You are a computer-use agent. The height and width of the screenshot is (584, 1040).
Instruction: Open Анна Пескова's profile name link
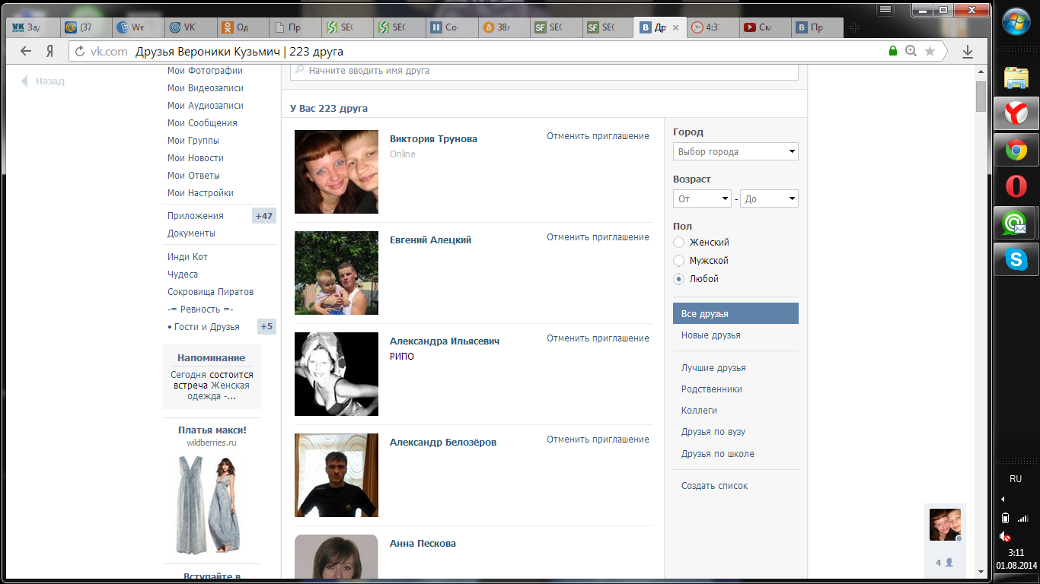pos(423,544)
